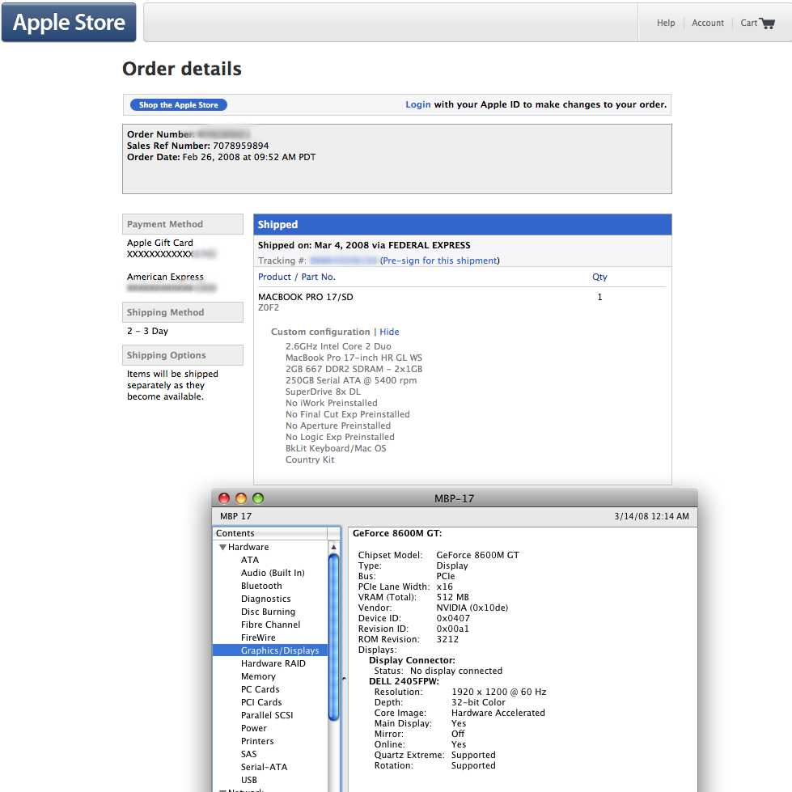Open the Cart shopping cart icon
The image size is (792, 792).
tap(767, 23)
